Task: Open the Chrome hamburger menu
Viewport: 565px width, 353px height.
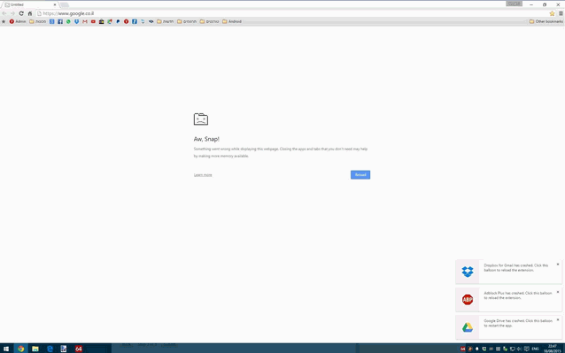Action: point(561,13)
